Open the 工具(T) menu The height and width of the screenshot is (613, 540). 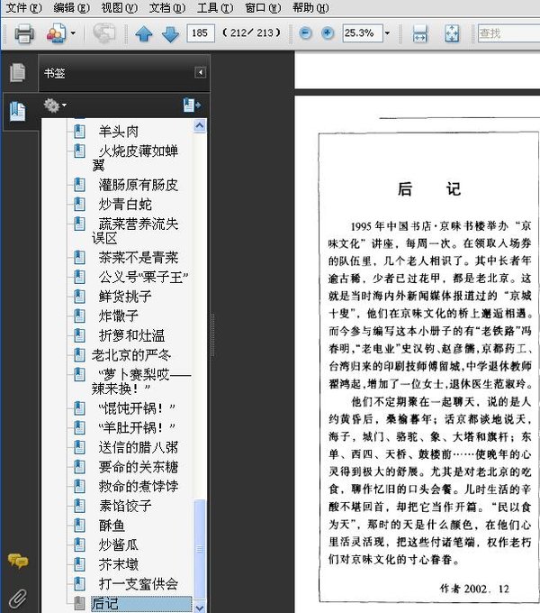pyautogui.click(x=215, y=7)
